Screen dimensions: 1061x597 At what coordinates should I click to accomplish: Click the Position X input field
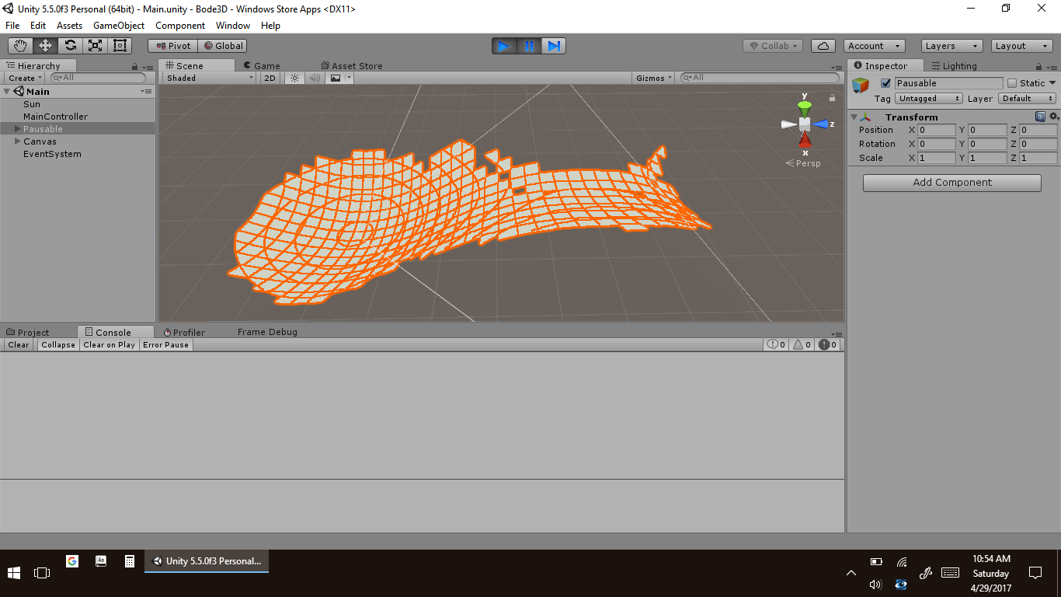click(x=936, y=131)
